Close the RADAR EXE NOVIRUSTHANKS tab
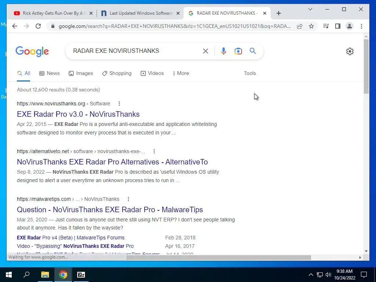Viewport: 376px width, 282px height. [265, 13]
